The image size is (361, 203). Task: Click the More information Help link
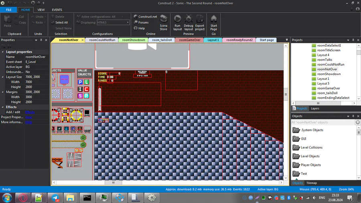click(28, 122)
